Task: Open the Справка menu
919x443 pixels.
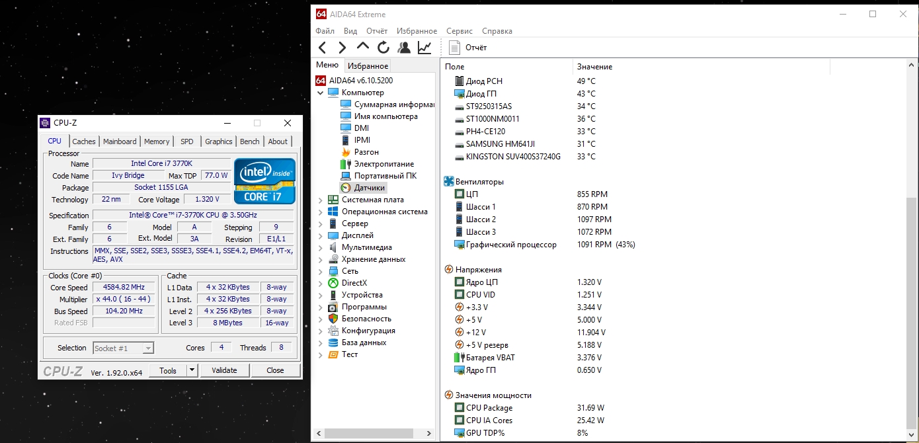Action: coord(497,31)
